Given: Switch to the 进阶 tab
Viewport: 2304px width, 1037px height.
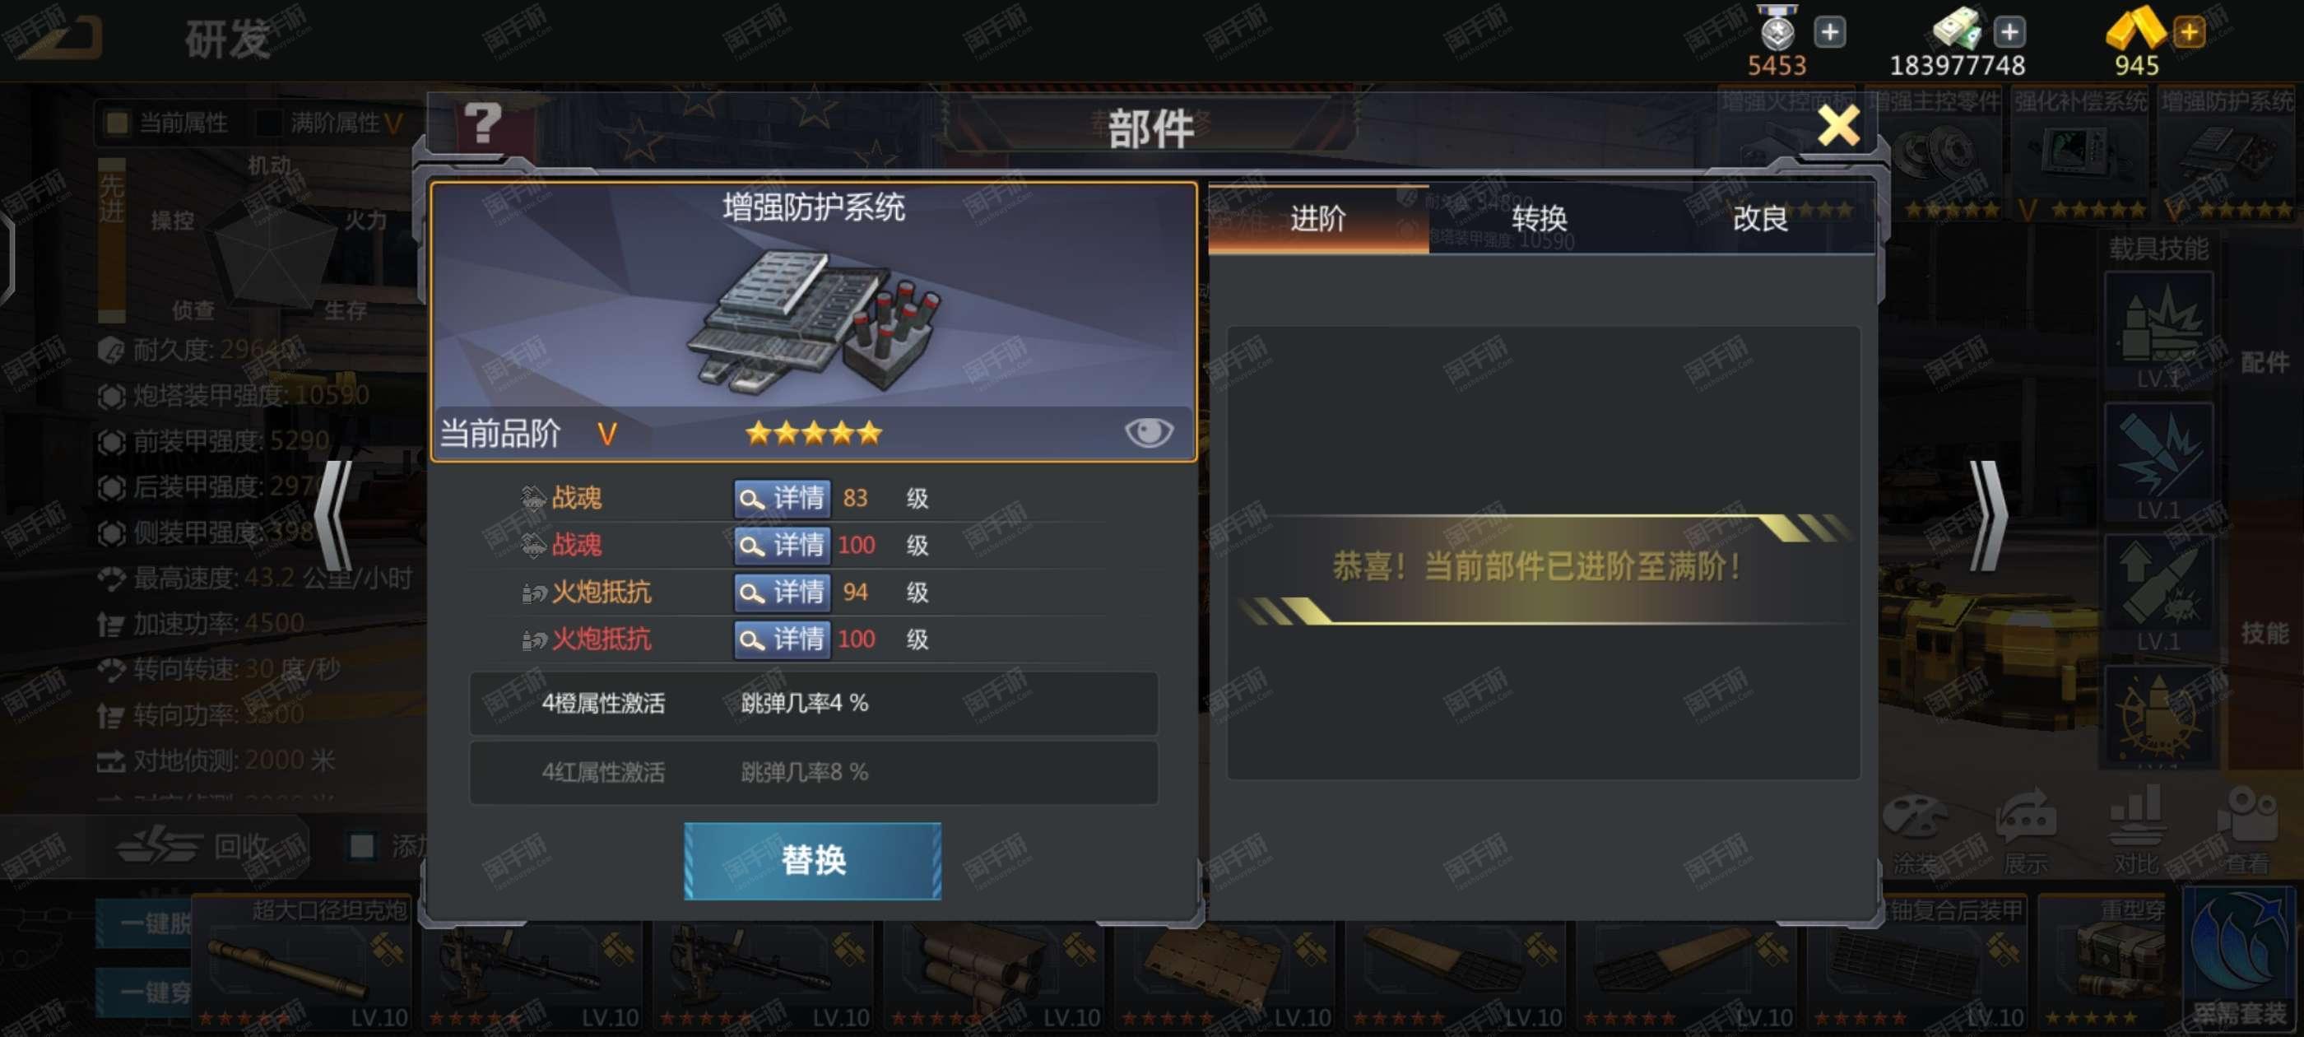Looking at the screenshot, I should pyautogui.click(x=1317, y=218).
